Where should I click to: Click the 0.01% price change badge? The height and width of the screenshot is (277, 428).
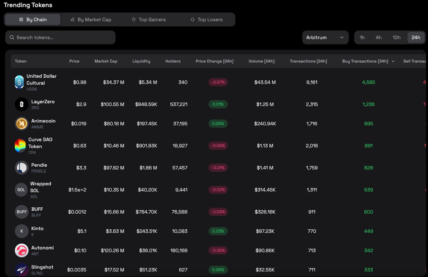[218, 104]
